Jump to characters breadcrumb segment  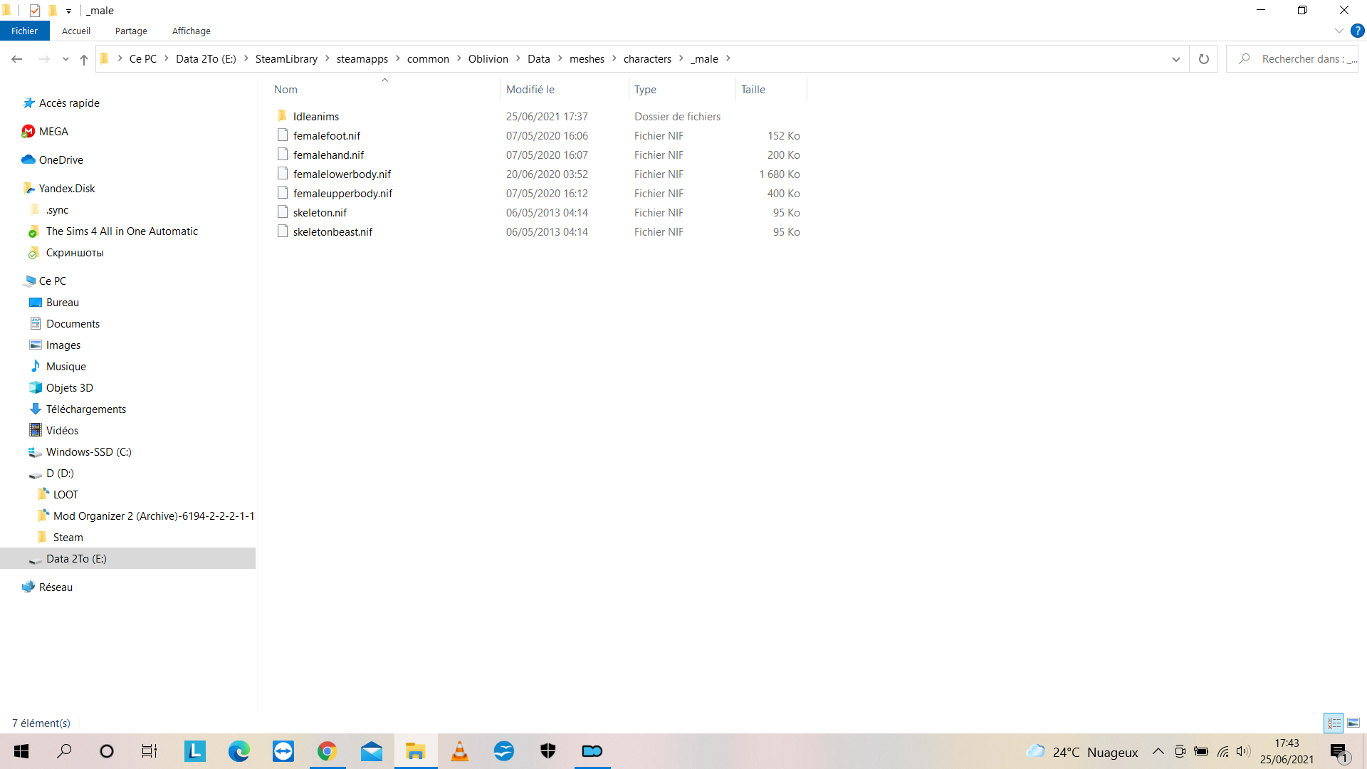click(647, 59)
